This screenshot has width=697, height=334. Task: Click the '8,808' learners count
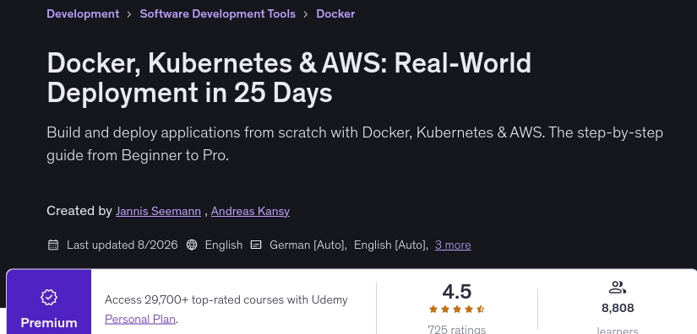point(618,308)
